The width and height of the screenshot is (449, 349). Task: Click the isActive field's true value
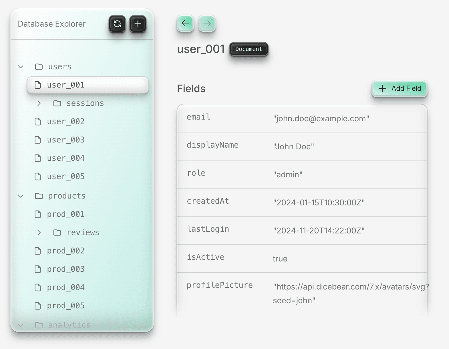(280, 259)
